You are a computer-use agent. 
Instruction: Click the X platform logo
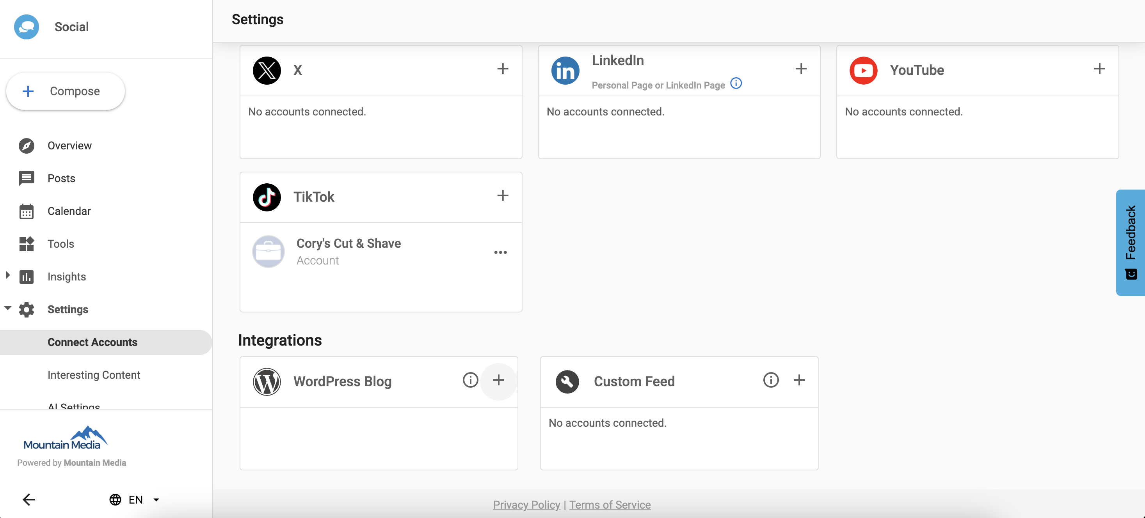[x=267, y=70]
